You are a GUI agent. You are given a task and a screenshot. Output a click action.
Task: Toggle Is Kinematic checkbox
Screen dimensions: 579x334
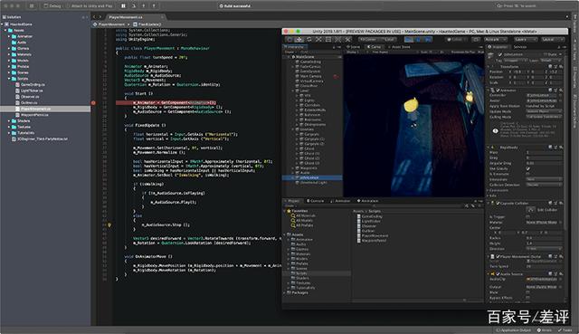pyautogui.click(x=528, y=174)
